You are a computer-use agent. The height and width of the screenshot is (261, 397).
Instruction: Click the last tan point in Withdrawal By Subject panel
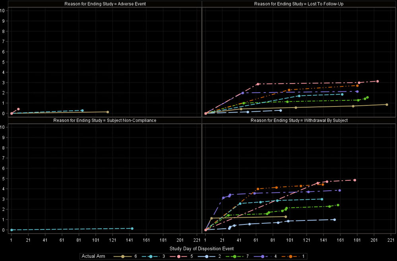coord(286,217)
